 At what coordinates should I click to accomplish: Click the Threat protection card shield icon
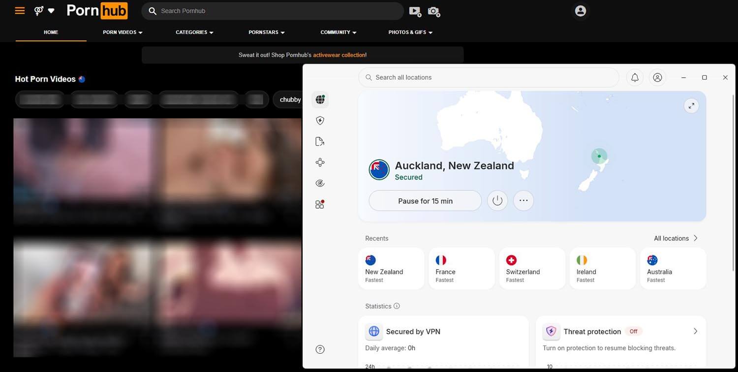coord(551,331)
